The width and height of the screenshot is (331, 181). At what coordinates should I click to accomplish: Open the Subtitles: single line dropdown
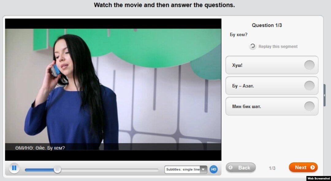[186, 169]
